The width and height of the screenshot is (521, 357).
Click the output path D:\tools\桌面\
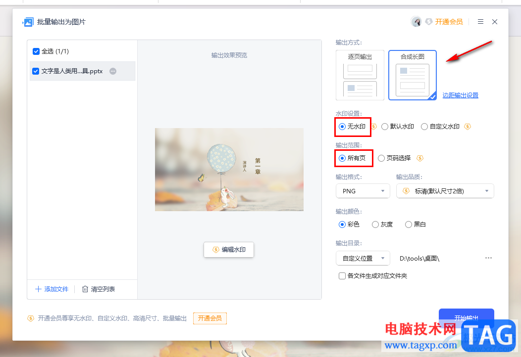[x=419, y=259]
